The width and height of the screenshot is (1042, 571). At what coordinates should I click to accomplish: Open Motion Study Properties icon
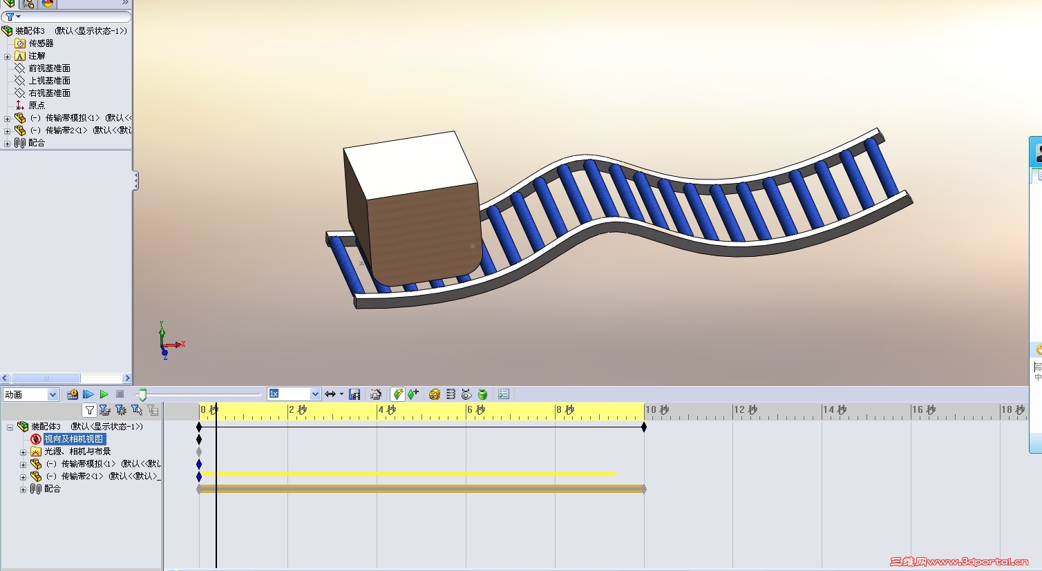[x=504, y=394]
